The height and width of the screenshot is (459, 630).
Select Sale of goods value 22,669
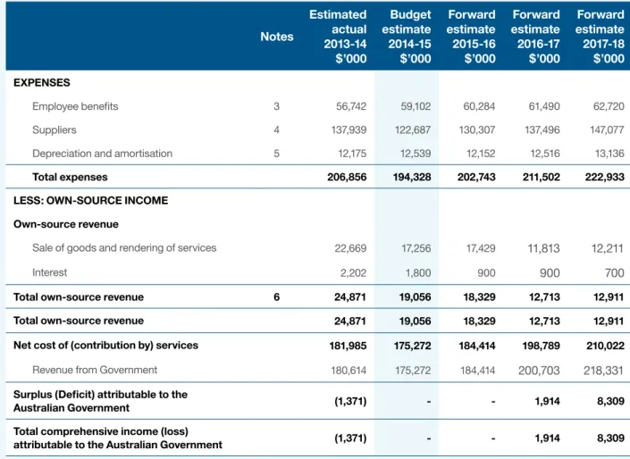tap(351, 248)
